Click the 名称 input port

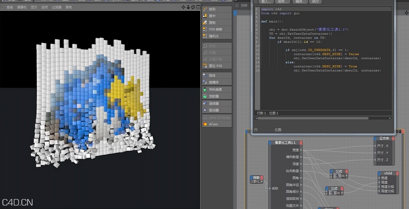coord(270,188)
